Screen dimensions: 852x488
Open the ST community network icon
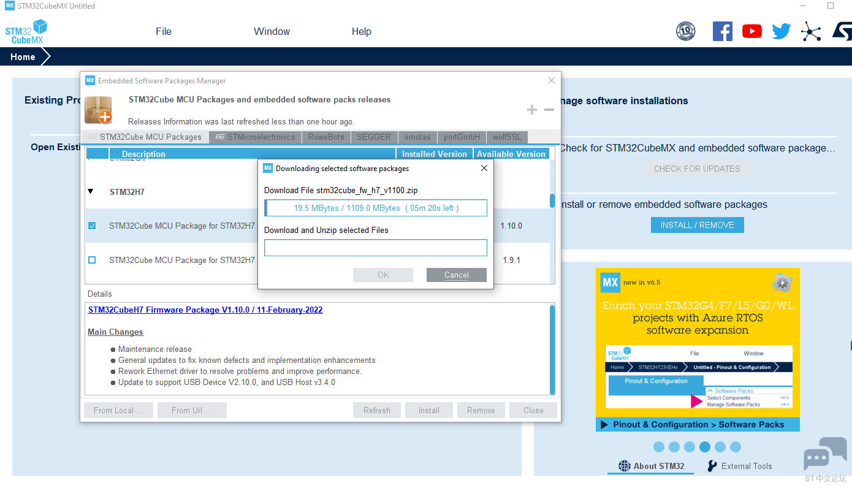coord(811,31)
